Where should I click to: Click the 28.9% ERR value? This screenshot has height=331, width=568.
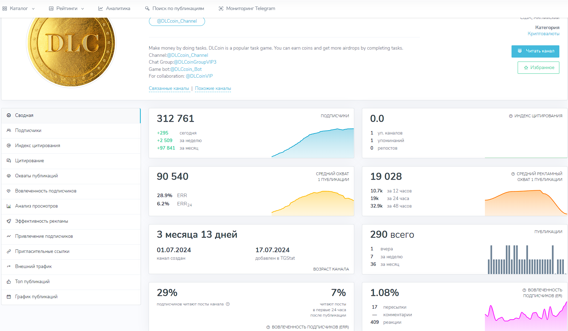point(165,195)
